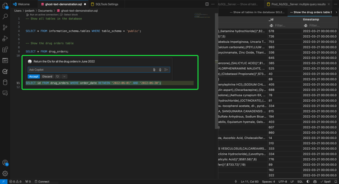Open the Source Control view

5,28
